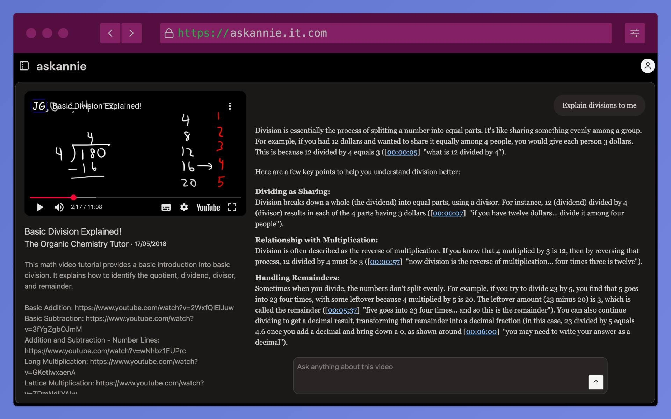671x419 pixels.
Task: Jump to timestamp 00:00:05
Action: click(402, 152)
